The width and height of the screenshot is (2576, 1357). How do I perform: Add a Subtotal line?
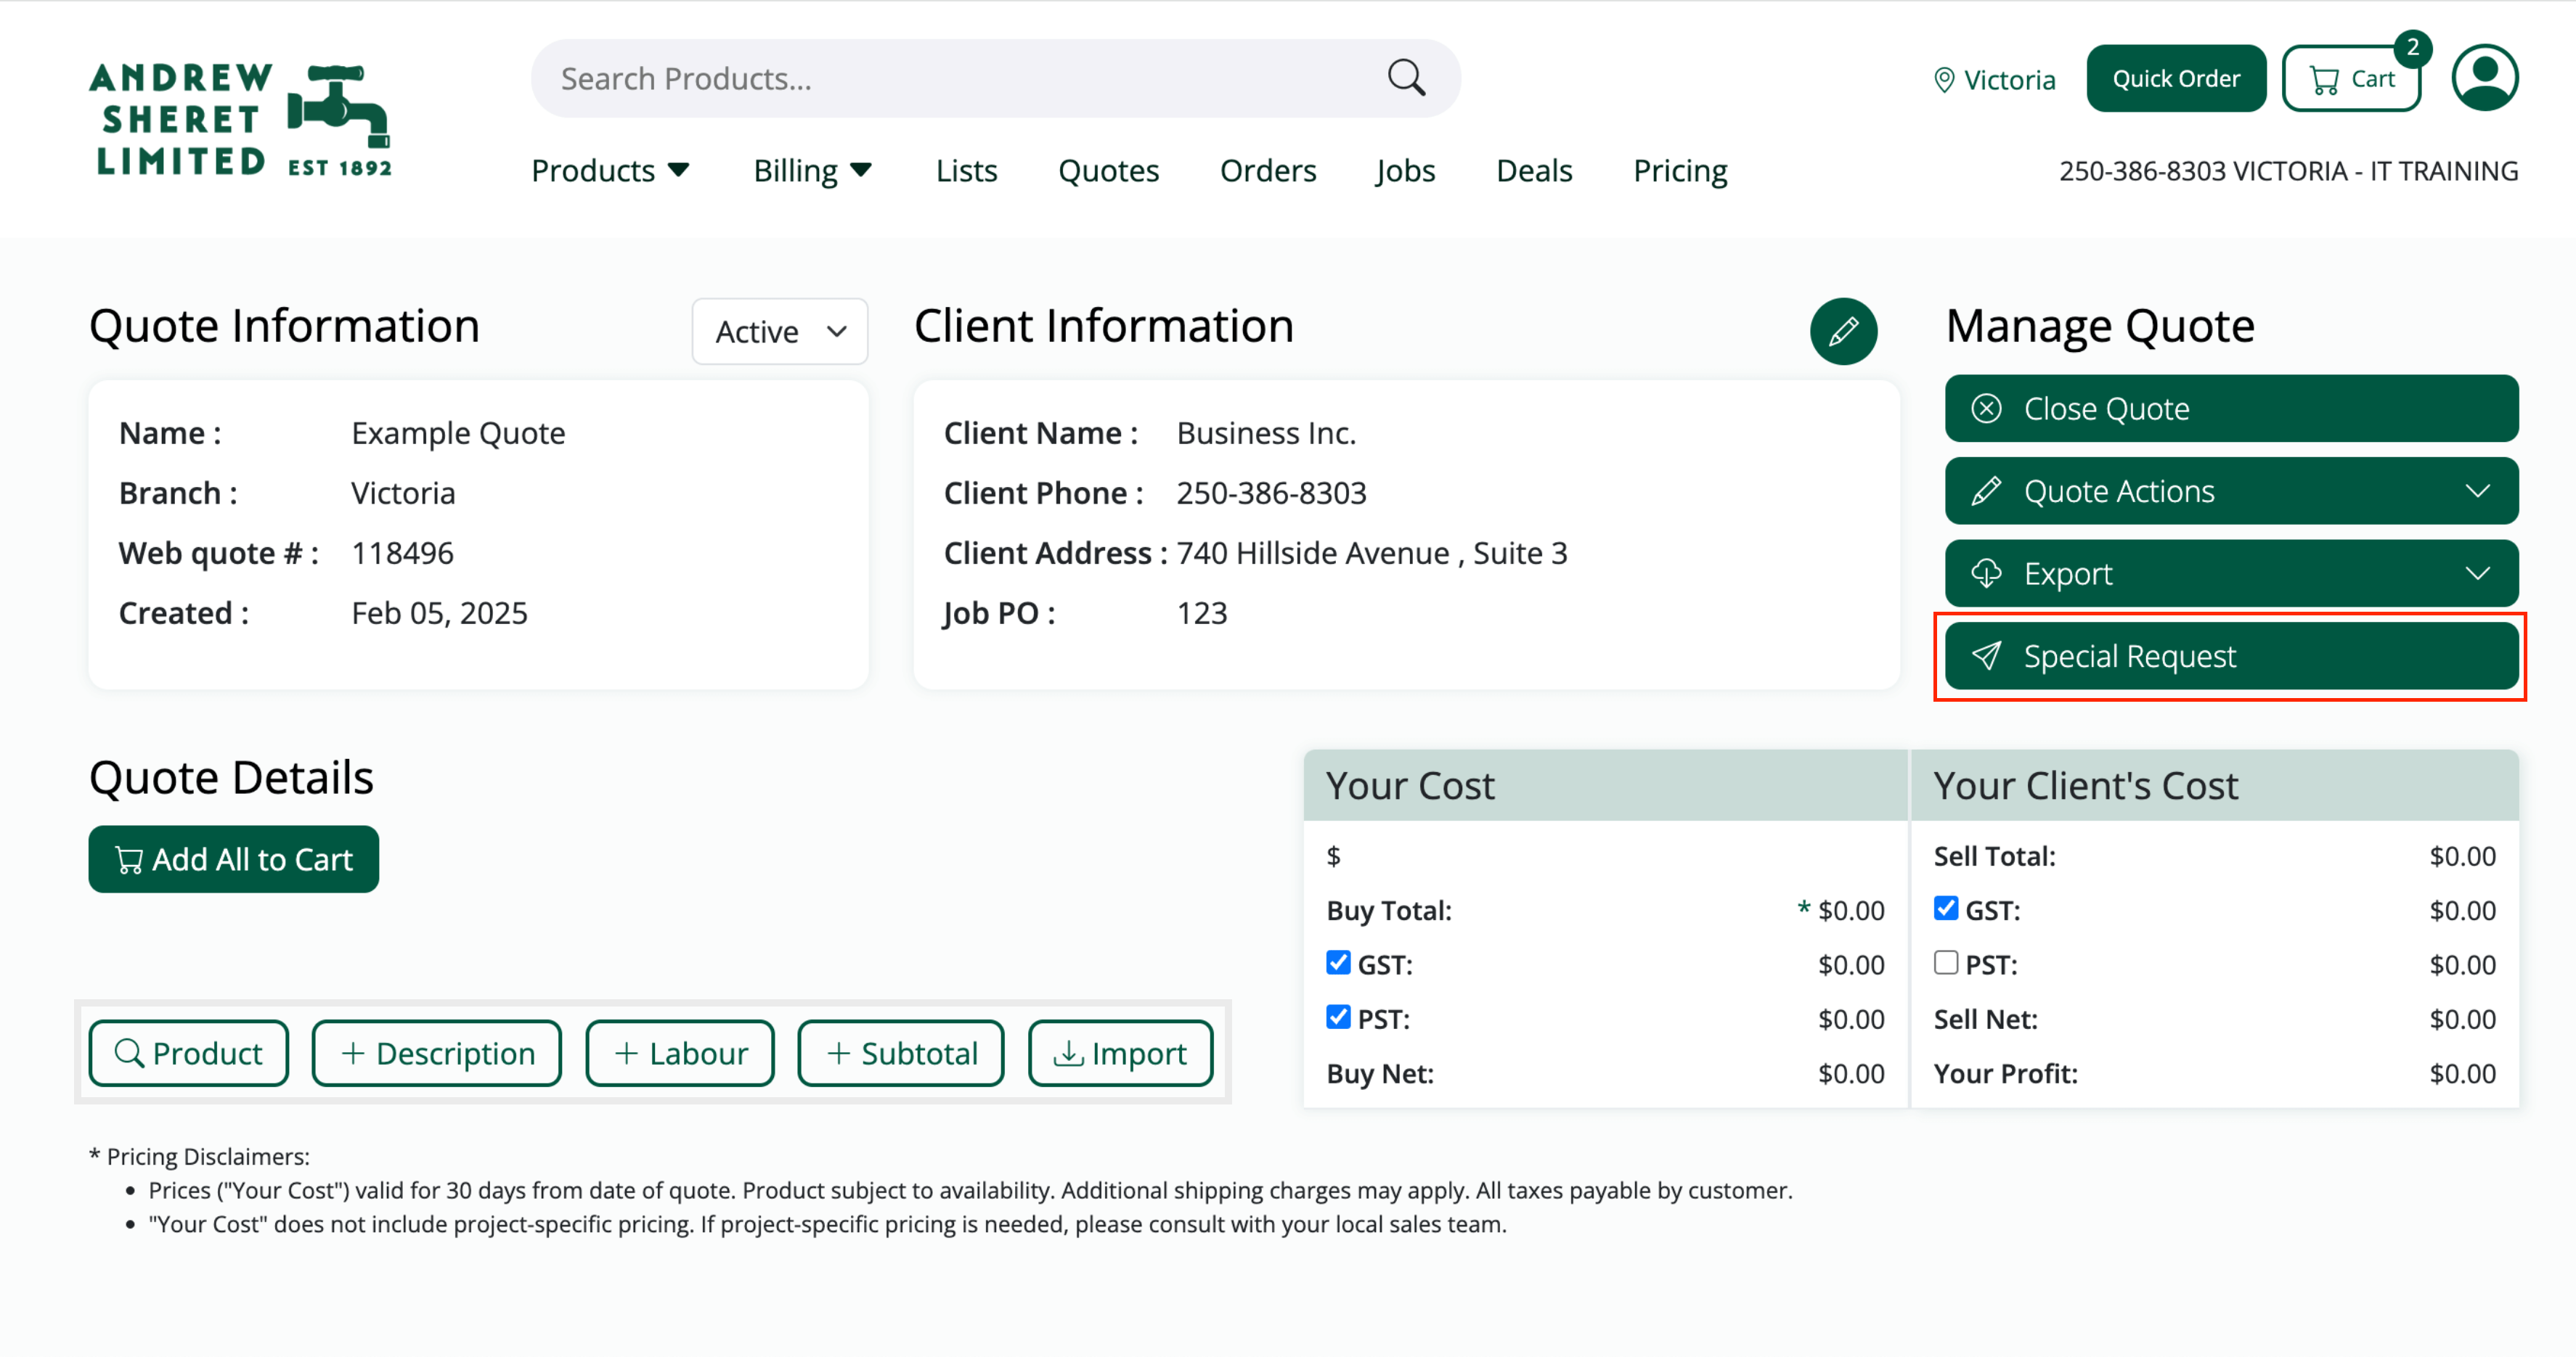click(x=901, y=1053)
